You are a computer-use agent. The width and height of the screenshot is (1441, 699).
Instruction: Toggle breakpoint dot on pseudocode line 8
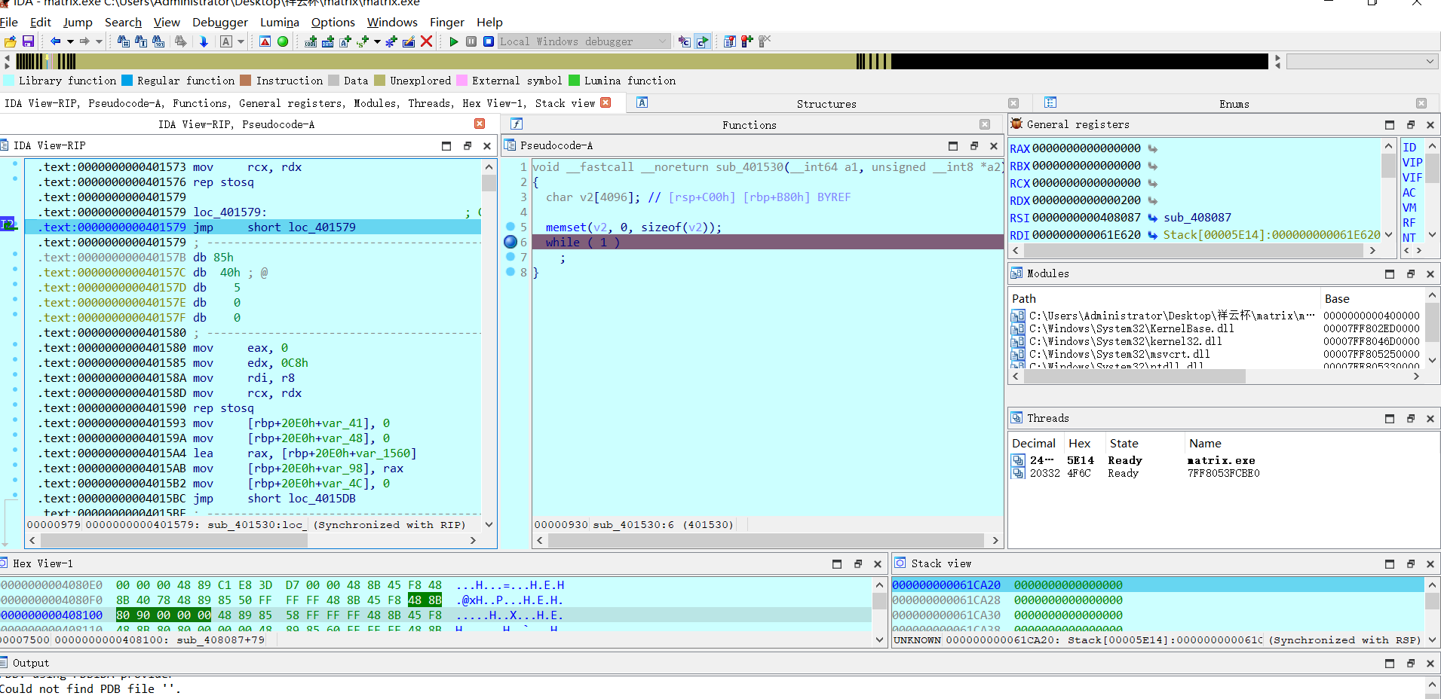pos(510,272)
